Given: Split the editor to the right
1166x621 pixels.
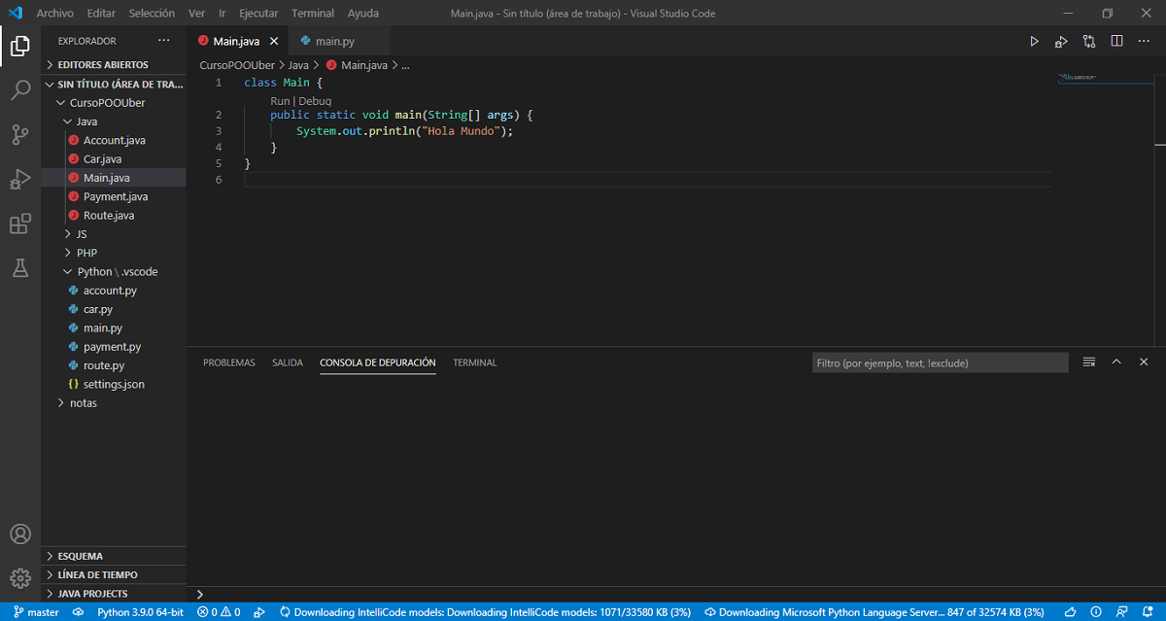Looking at the screenshot, I should [1116, 41].
